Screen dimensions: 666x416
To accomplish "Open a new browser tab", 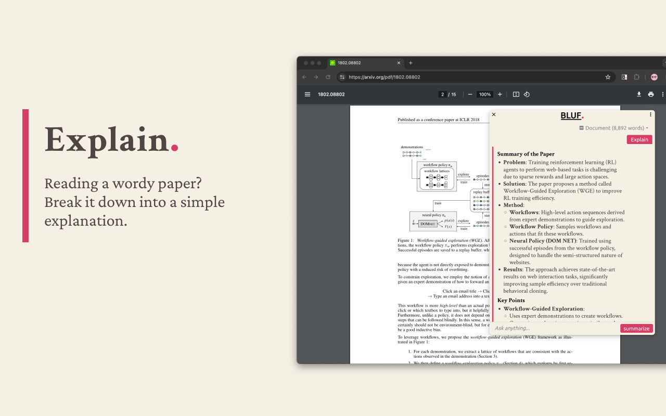I will 411,63.
